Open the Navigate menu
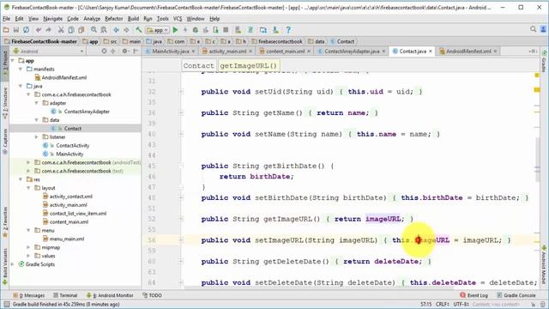The width and height of the screenshot is (549, 309). 52,19
